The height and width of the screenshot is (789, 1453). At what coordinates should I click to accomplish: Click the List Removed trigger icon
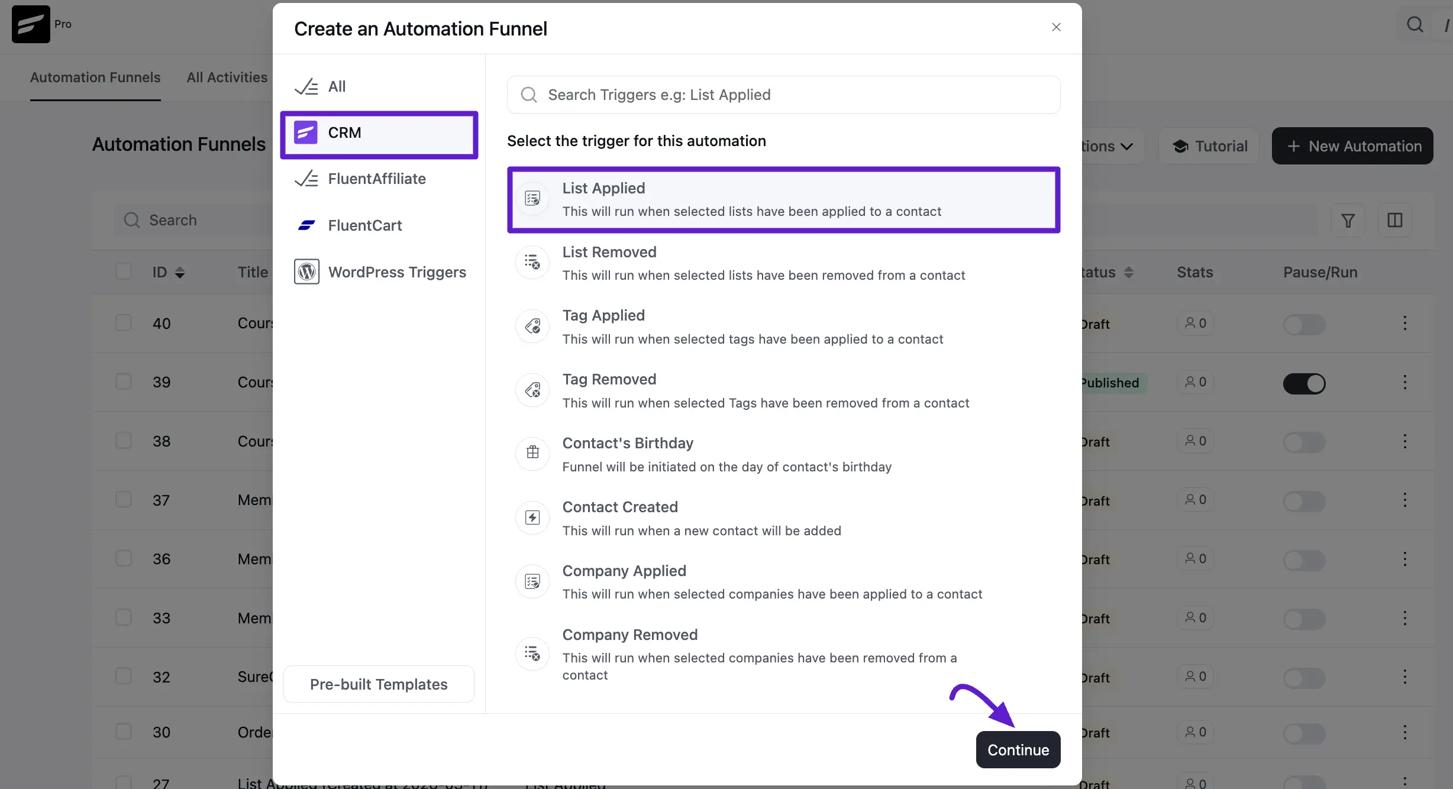pos(532,263)
